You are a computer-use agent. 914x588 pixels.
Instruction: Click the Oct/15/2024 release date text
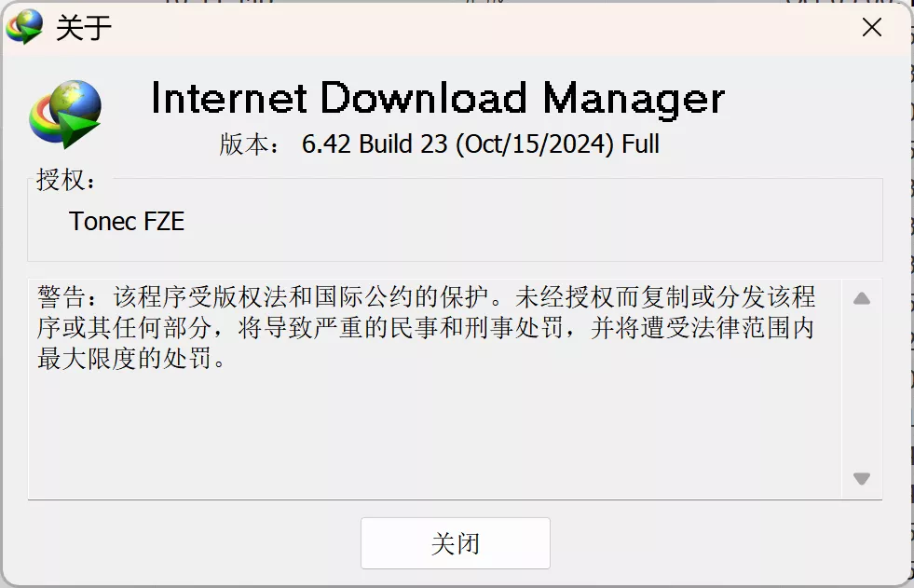pos(532,144)
